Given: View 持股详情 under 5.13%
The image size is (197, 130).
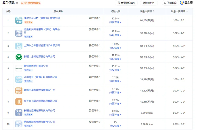Looking at the screenshot, I should pos(115,92).
